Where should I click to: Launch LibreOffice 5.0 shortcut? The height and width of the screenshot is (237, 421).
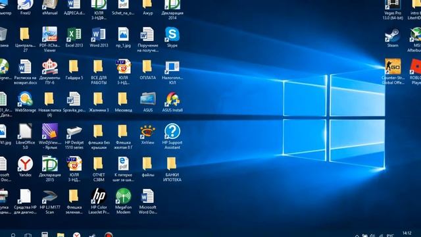[x=25, y=136]
